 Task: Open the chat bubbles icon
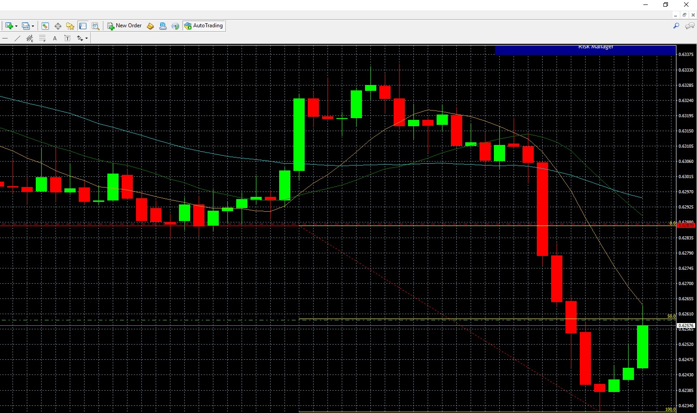[x=690, y=26]
